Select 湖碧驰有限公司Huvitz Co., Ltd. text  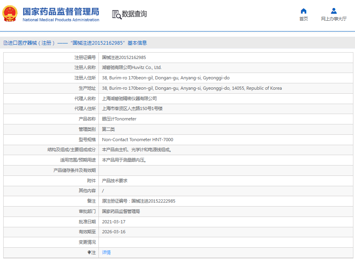(132, 67)
